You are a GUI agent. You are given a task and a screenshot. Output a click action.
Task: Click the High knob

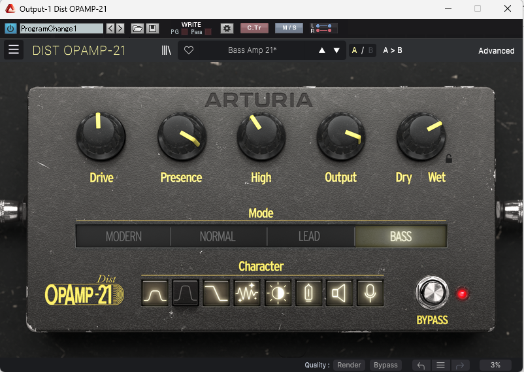pyautogui.click(x=261, y=136)
